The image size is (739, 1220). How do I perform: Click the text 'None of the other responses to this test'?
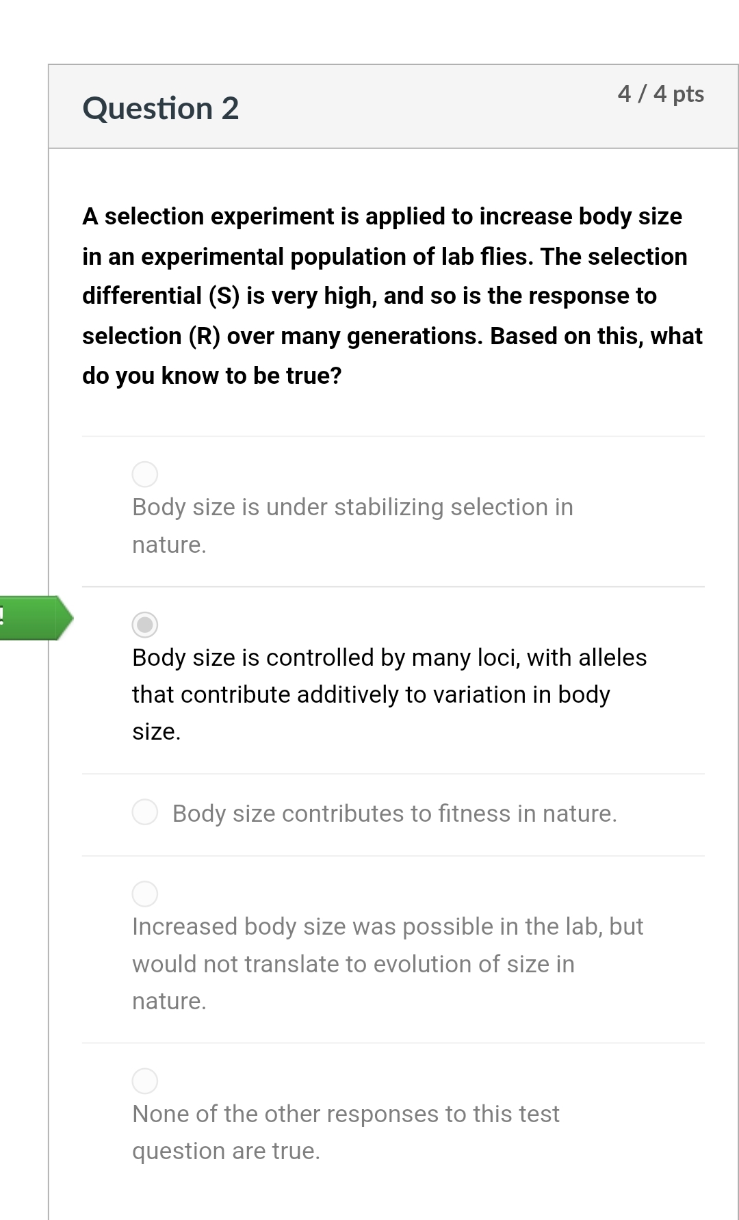coord(346,1113)
